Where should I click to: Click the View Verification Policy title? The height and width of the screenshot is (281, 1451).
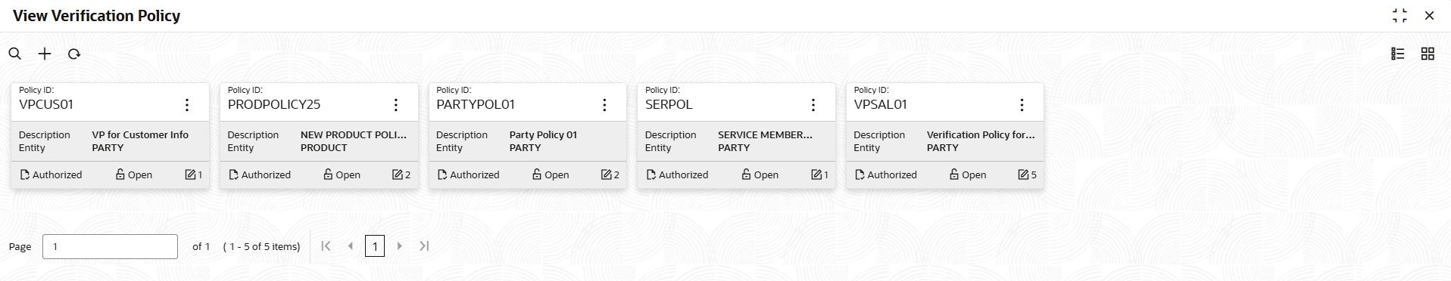97,16
